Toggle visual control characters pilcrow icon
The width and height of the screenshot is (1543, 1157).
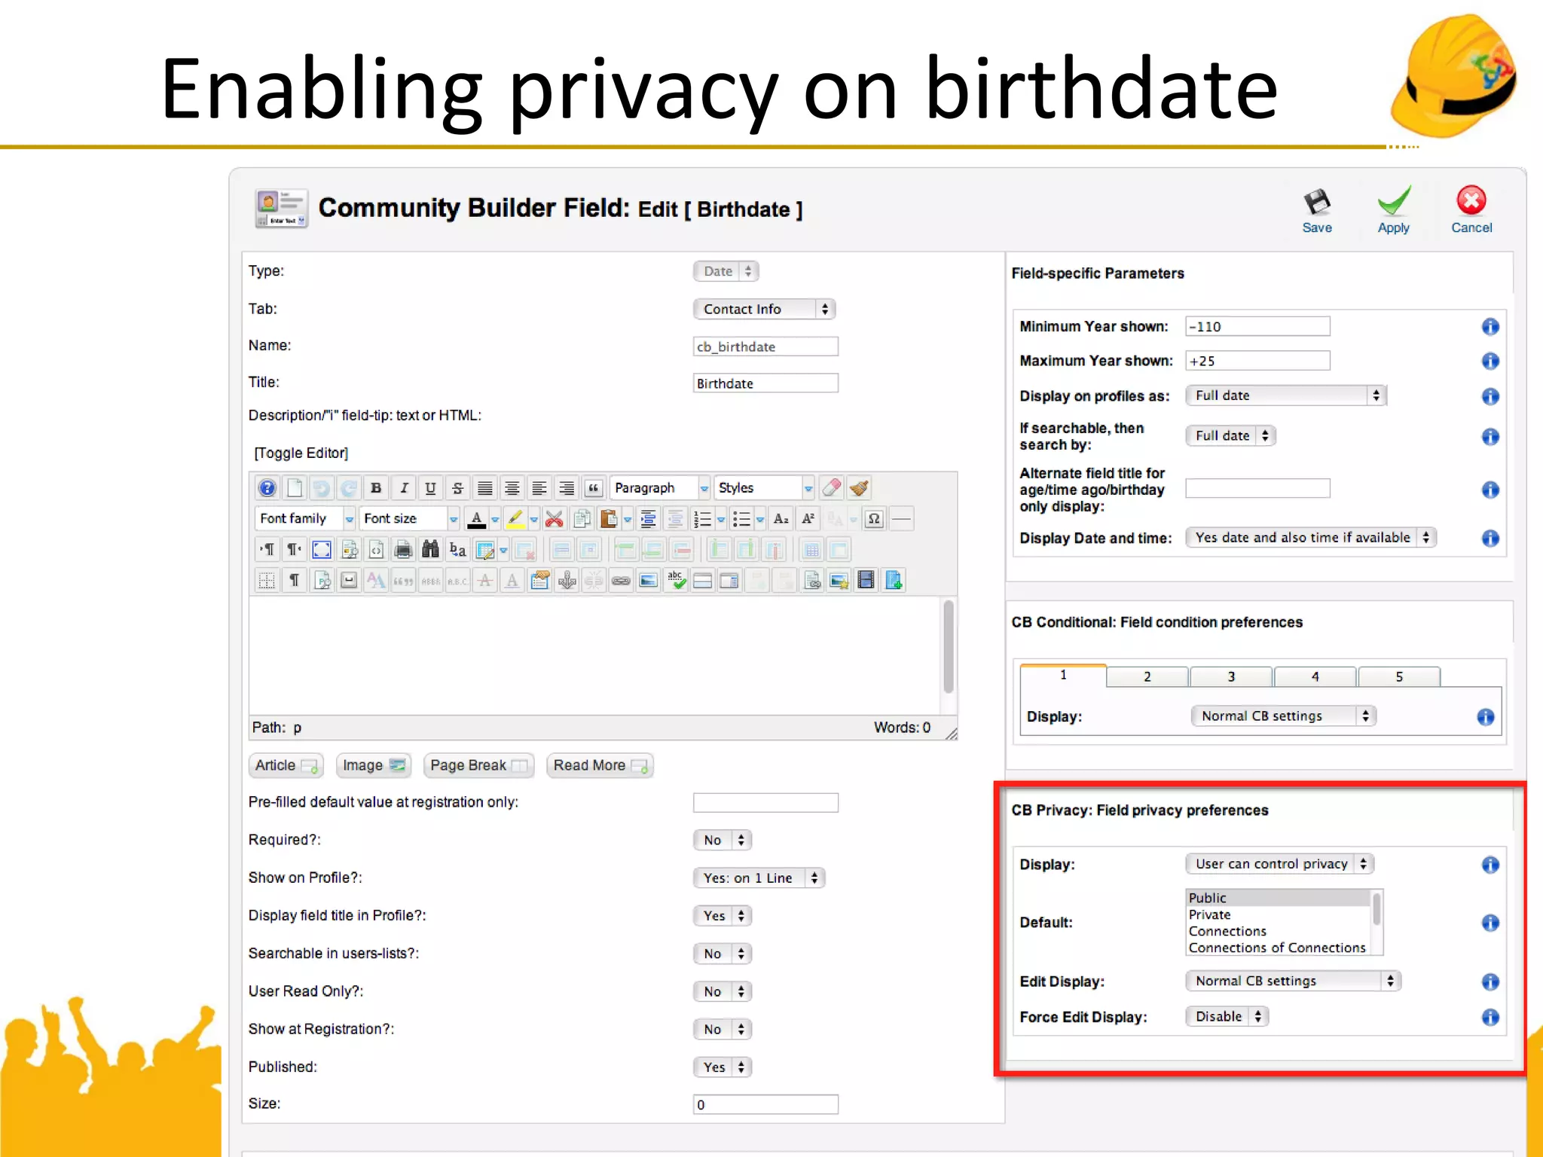[295, 581]
